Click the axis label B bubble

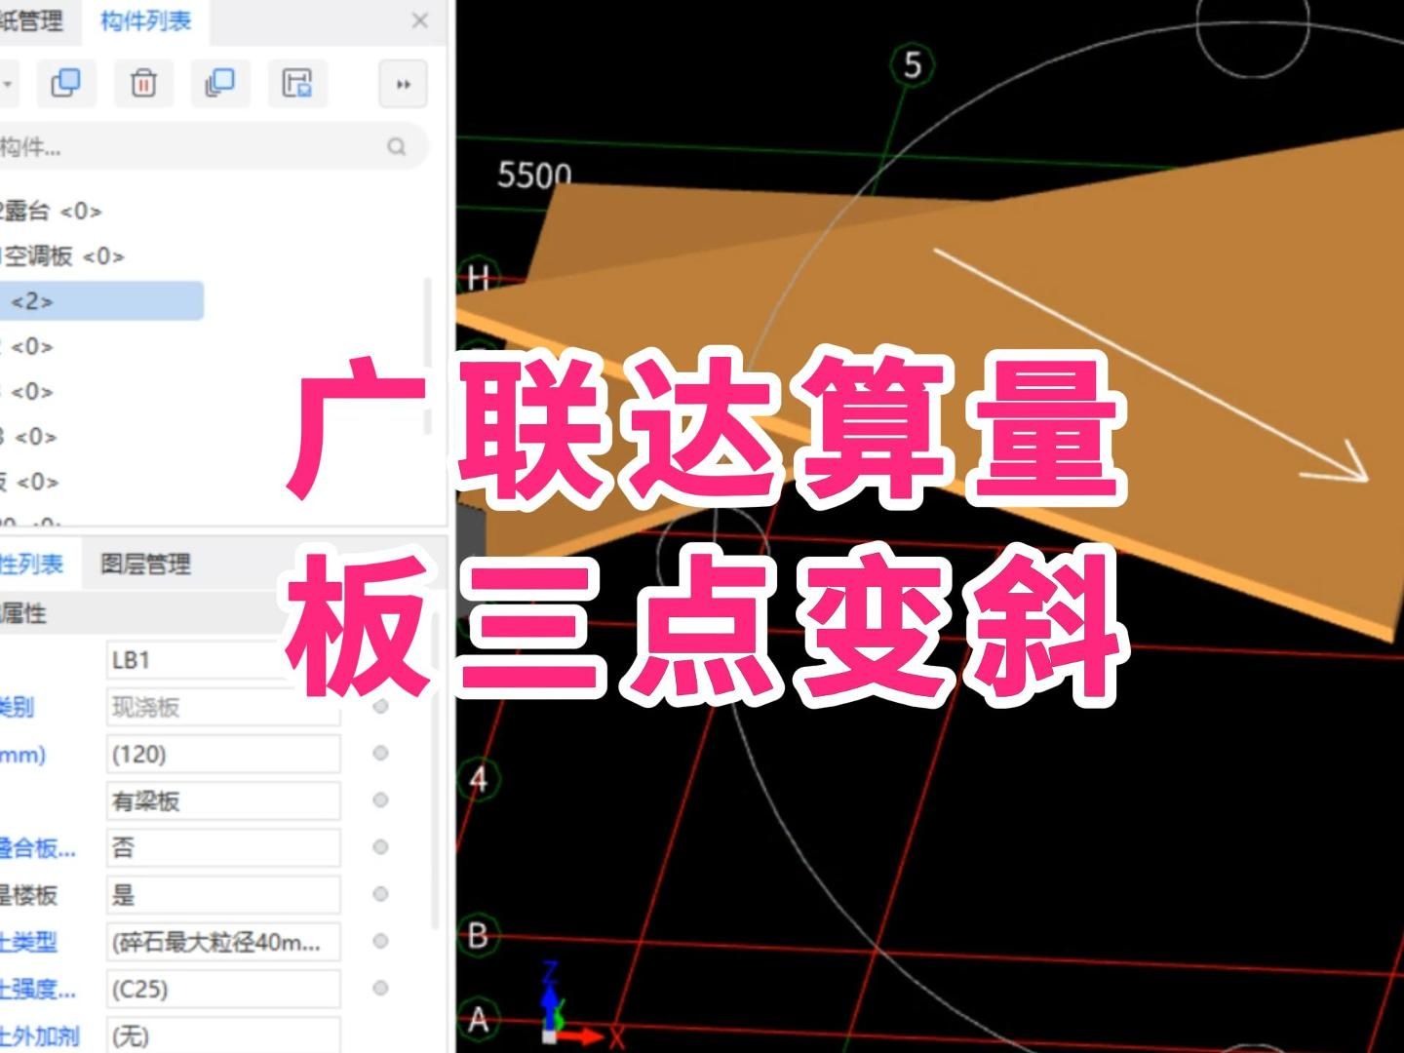(x=478, y=935)
